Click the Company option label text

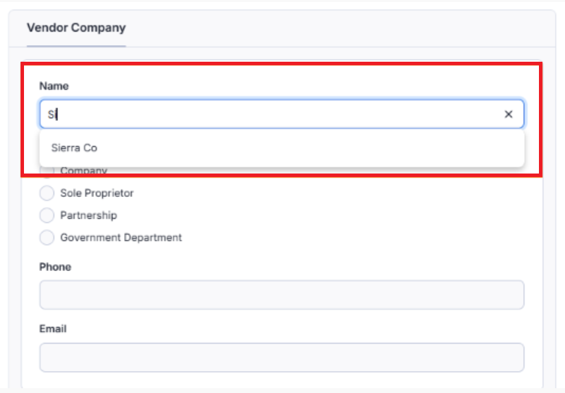point(84,171)
